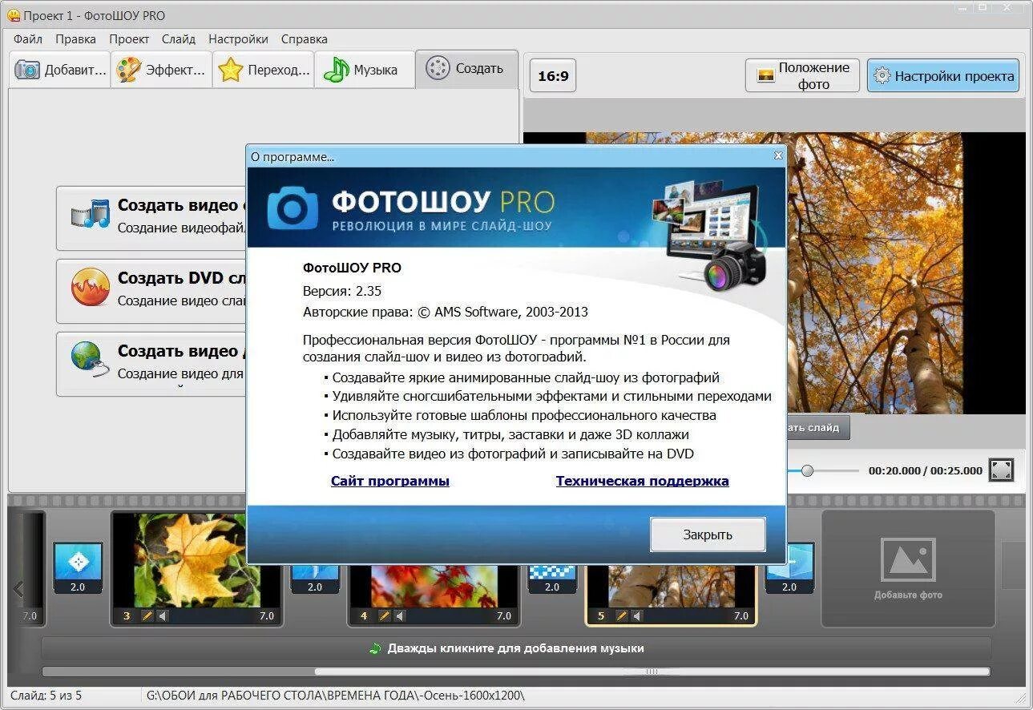The width and height of the screenshot is (1033, 710).
Task: Switch to the Переходы tab
Action: (264, 70)
